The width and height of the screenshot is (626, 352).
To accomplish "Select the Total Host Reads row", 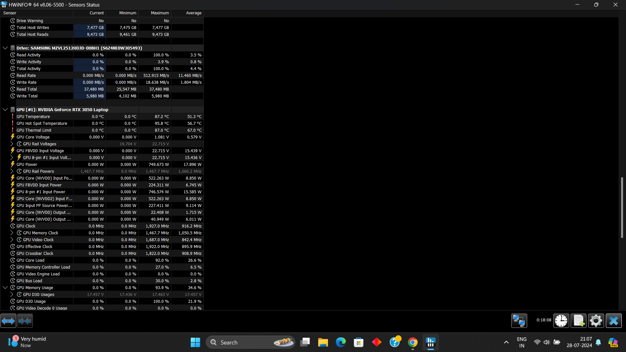I will tap(102, 35).
